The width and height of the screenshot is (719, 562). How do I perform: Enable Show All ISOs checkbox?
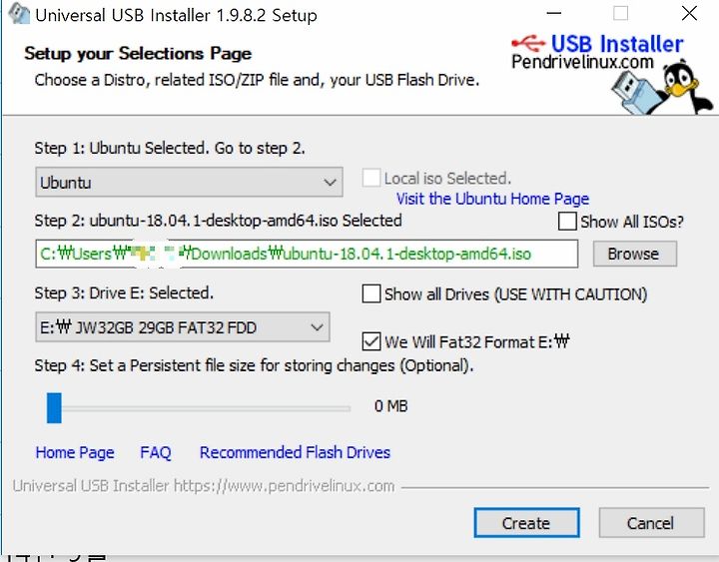(x=567, y=221)
